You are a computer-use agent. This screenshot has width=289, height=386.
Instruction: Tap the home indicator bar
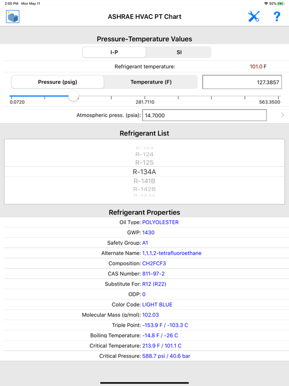[144, 383]
